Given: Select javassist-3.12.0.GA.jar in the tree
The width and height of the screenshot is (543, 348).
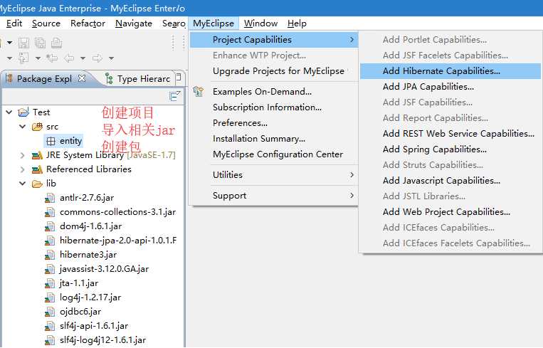Looking at the screenshot, I should pos(104,269).
